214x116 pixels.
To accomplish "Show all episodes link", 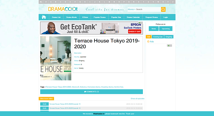I will (137, 99).
